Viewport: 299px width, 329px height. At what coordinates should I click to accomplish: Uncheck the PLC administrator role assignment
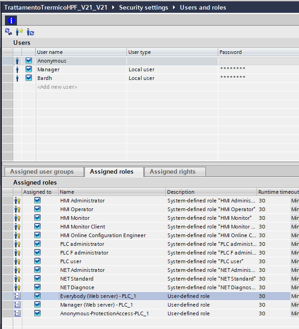point(37,244)
